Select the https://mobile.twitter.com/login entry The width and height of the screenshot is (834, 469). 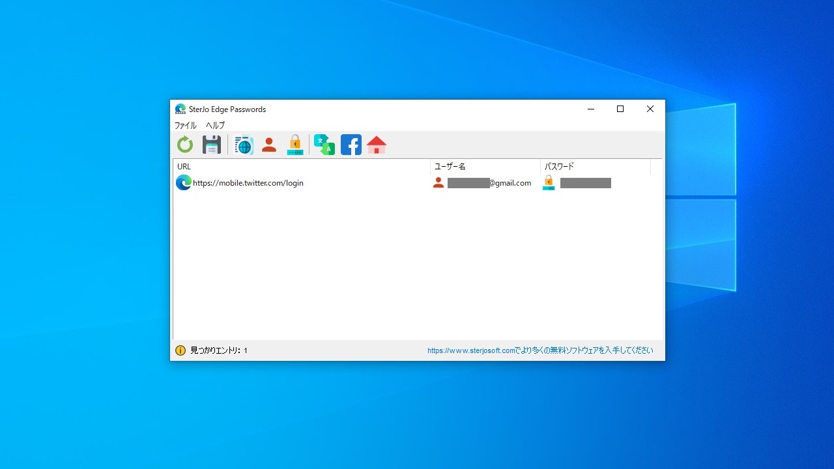coord(248,183)
